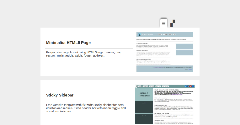Click the Home button in Sticky Sidebar preview header
The width and height of the screenshot is (240, 125).
[140, 86]
